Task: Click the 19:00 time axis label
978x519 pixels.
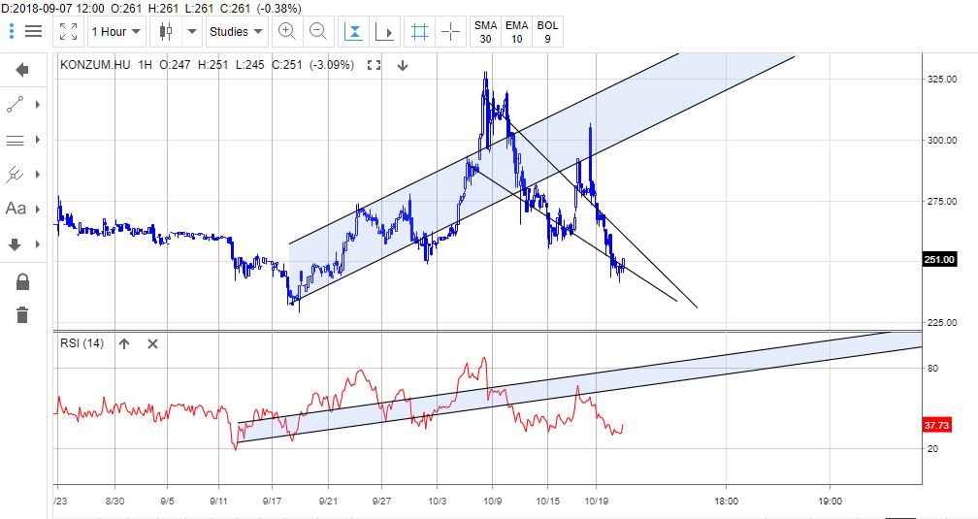Action: (830, 501)
